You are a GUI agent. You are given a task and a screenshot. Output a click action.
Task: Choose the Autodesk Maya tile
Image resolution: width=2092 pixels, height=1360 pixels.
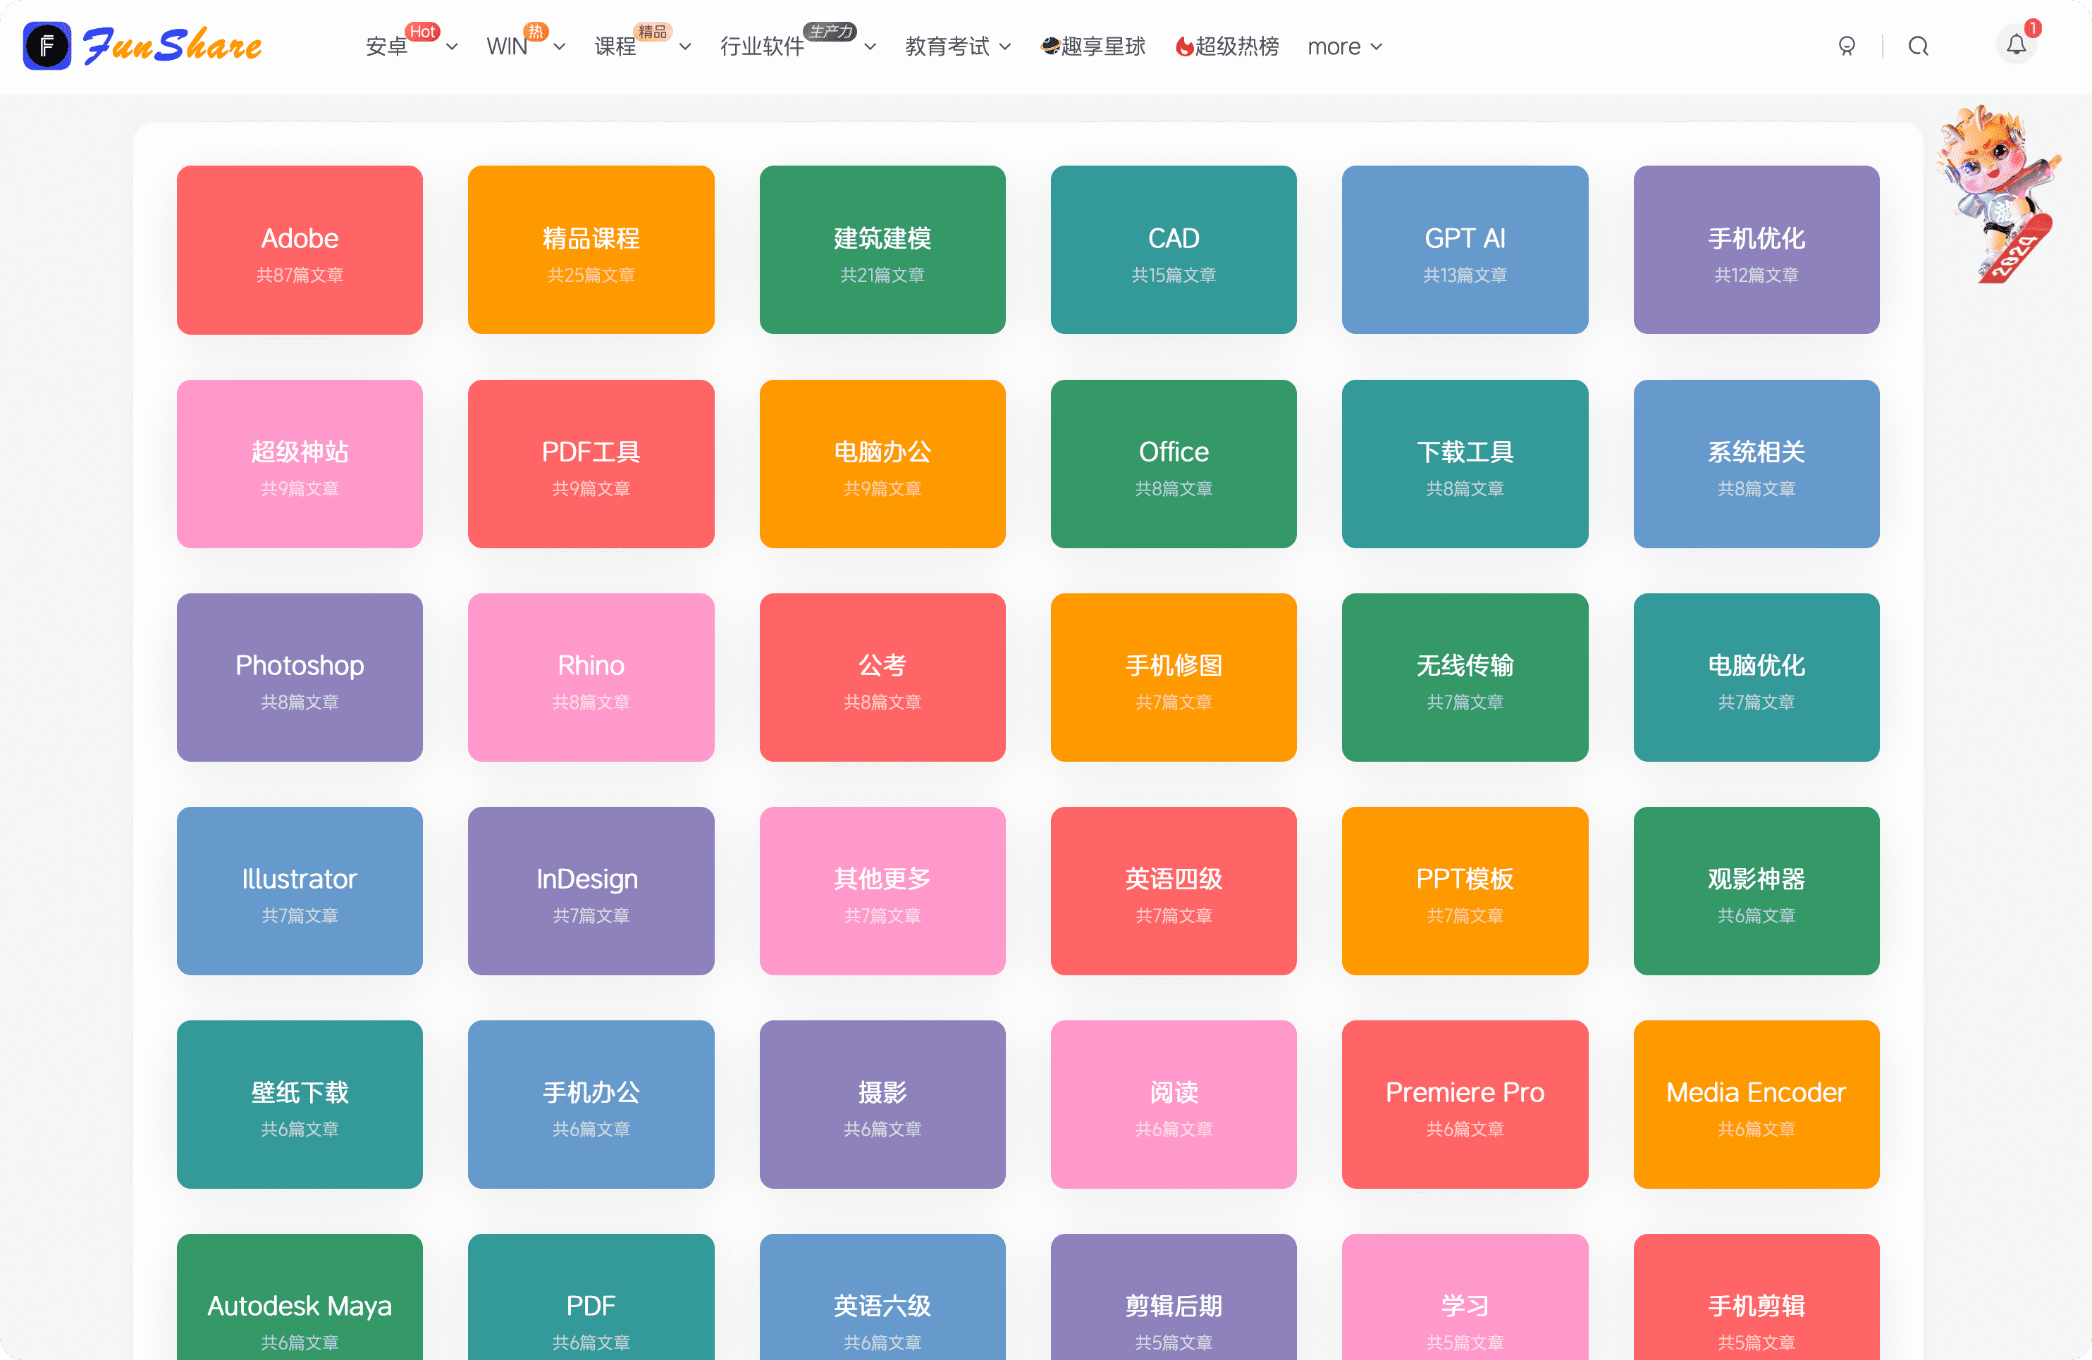pos(300,1297)
